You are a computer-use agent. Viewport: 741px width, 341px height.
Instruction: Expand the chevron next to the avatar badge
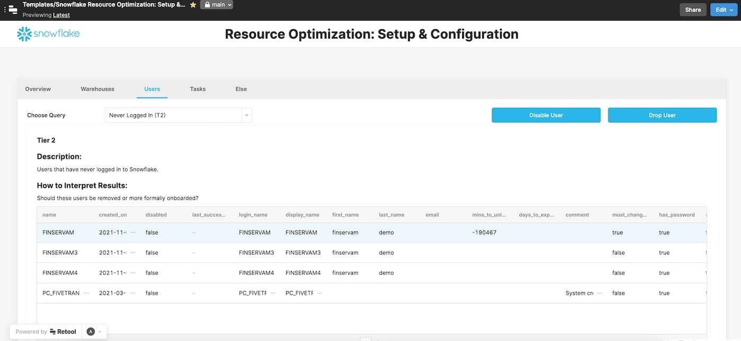tap(100, 331)
